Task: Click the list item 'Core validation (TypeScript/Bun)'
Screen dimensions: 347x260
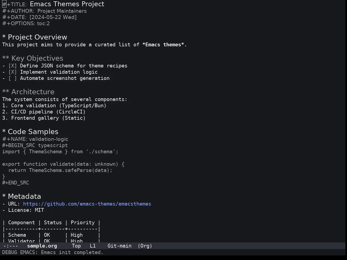Action: [x=59, y=106]
